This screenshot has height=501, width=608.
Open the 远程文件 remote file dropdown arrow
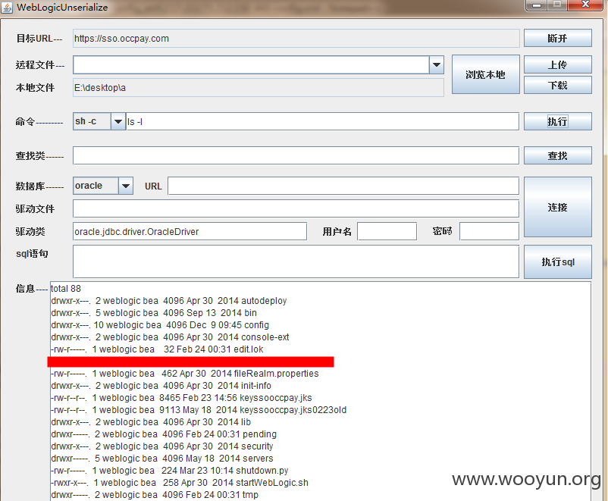437,64
